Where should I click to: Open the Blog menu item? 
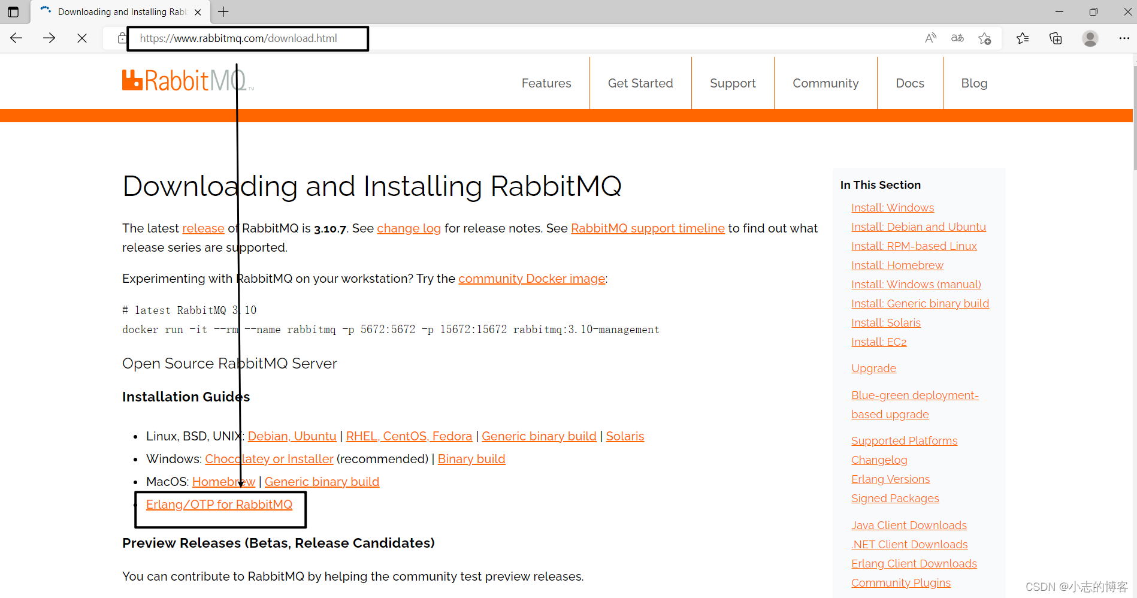[x=974, y=83]
